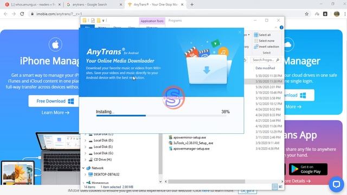Select Local Disk (E:) in navigation
Image resolution: width=347 pixels, height=195 pixels.
[x=104, y=147]
